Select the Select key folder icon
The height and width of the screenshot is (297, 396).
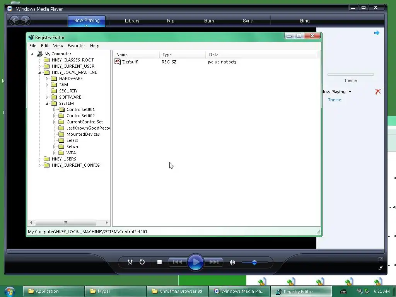tap(61, 140)
